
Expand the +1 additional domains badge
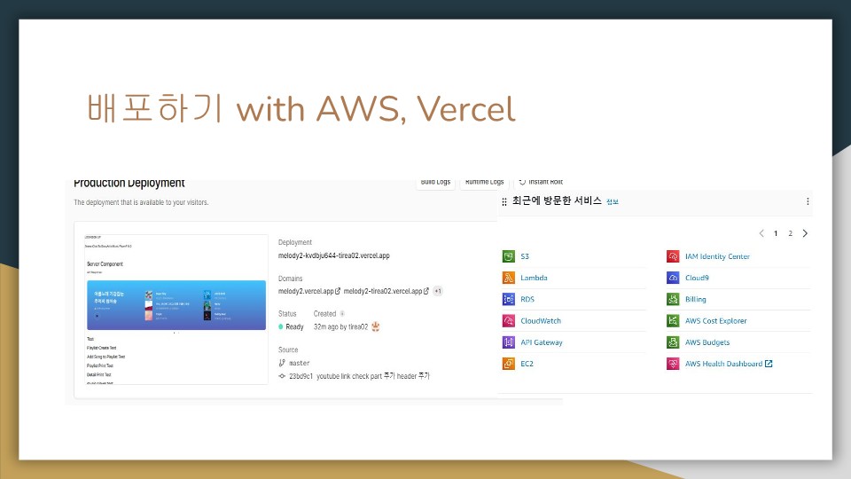438,291
